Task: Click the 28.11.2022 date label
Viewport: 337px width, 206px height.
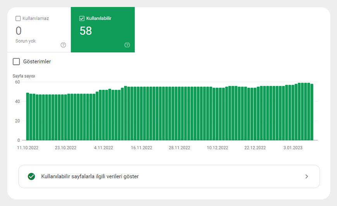Action: (x=179, y=148)
